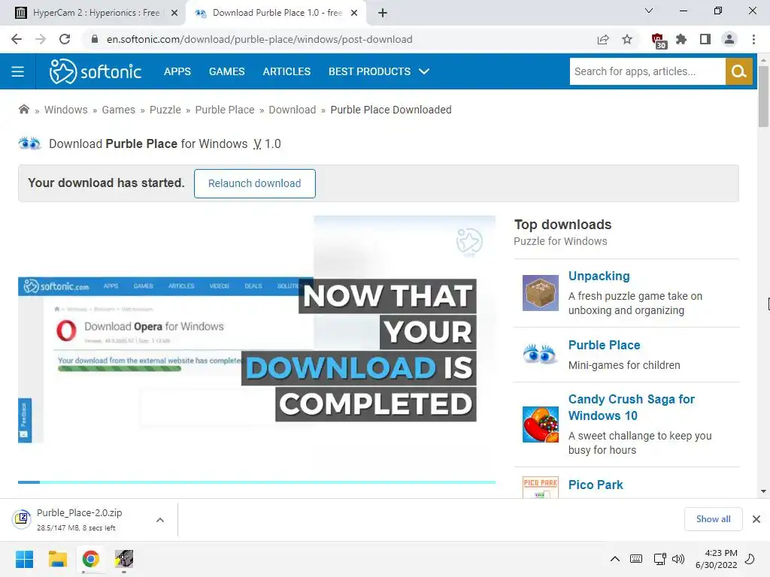Click the browser forward arrow
This screenshot has height=577, width=770.
pos(41,39)
